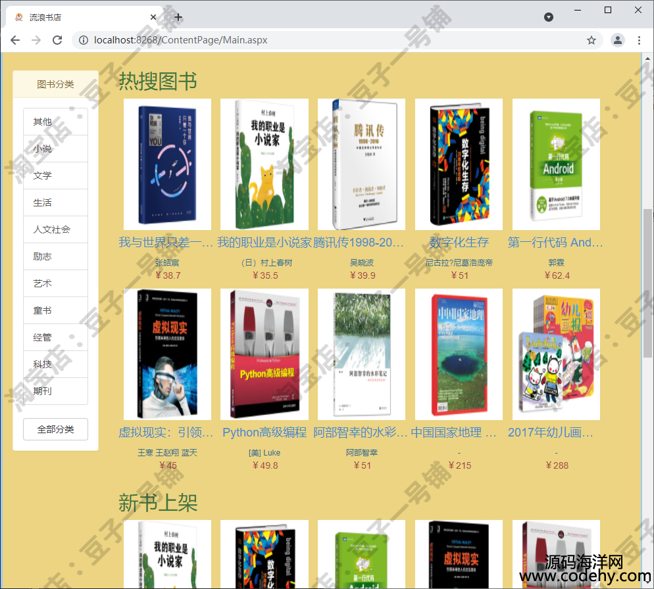Click the 阿部智幸的水彩… title link
654x589 pixels.
click(x=361, y=433)
